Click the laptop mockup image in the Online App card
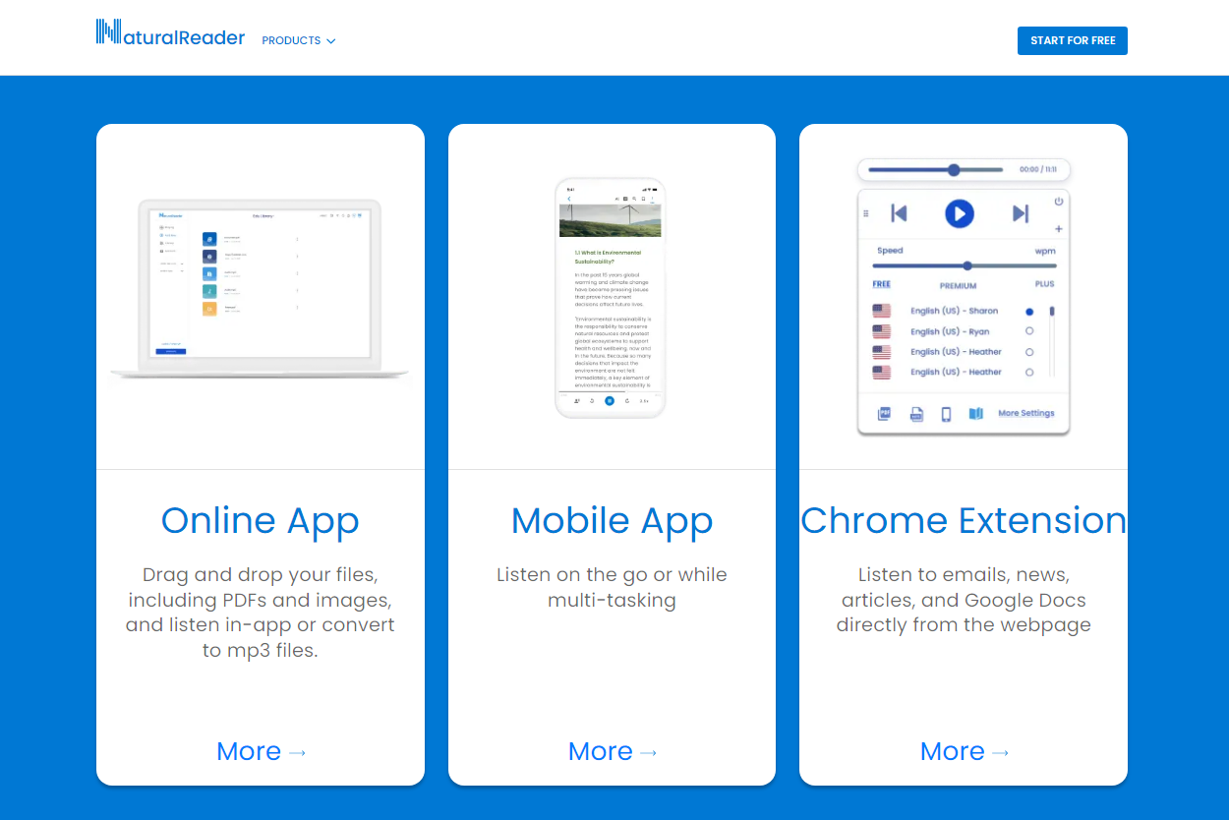This screenshot has height=820, width=1229. (260, 289)
